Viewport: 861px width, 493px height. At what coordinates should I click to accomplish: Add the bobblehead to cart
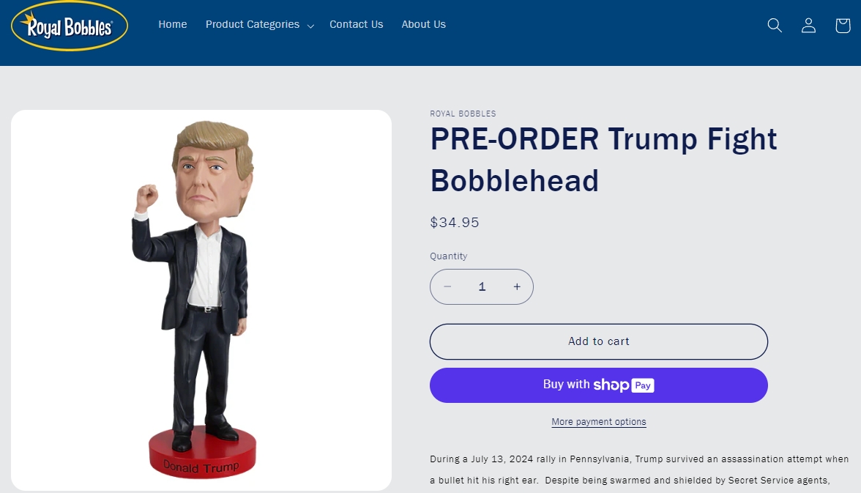599,341
